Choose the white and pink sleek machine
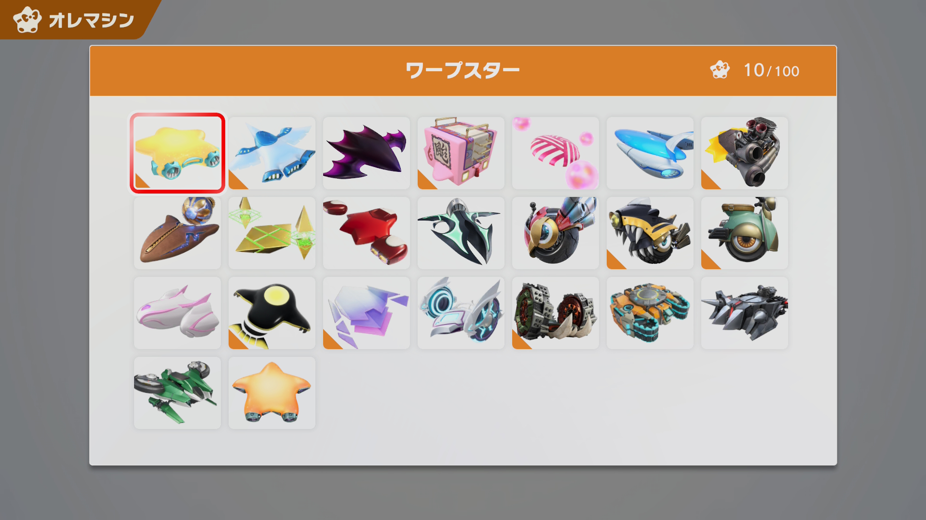926x520 pixels. (x=177, y=313)
